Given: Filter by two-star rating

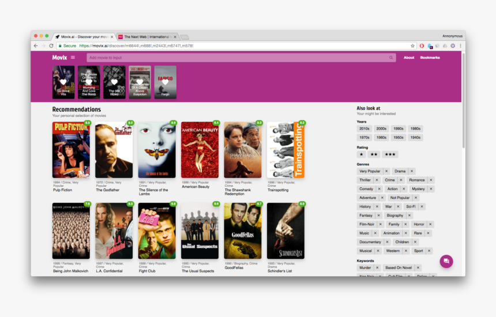Looking at the screenshot, I should point(374,154).
